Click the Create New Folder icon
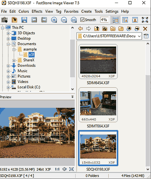The height and width of the screenshot is (179, 151). pyautogui.click(x=121, y=29)
